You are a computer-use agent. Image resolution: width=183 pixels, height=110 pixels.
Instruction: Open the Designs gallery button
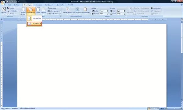[4, 11]
